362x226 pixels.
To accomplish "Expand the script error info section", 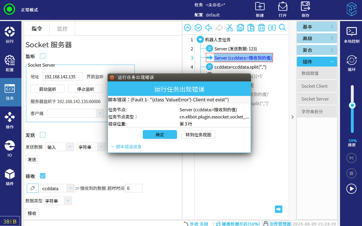I will coord(126,147).
